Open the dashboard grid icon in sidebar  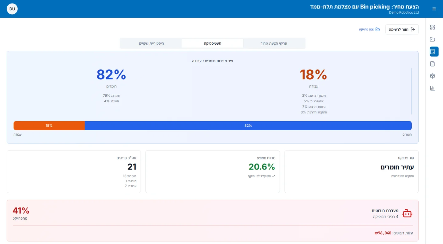click(432, 27)
